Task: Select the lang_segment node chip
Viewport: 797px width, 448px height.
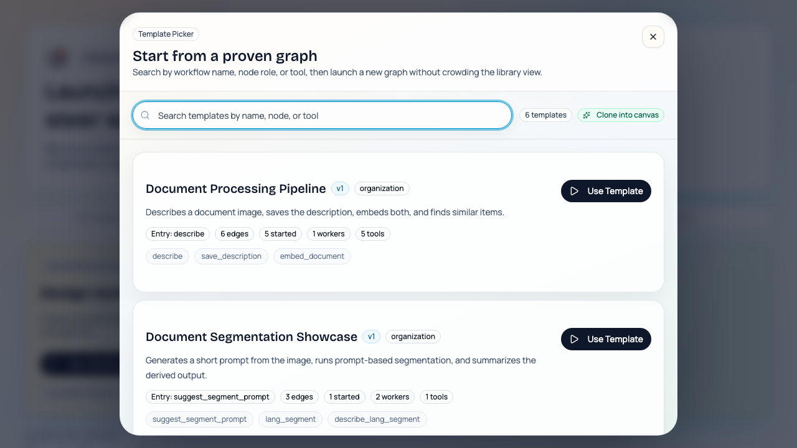Action: click(x=290, y=419)
